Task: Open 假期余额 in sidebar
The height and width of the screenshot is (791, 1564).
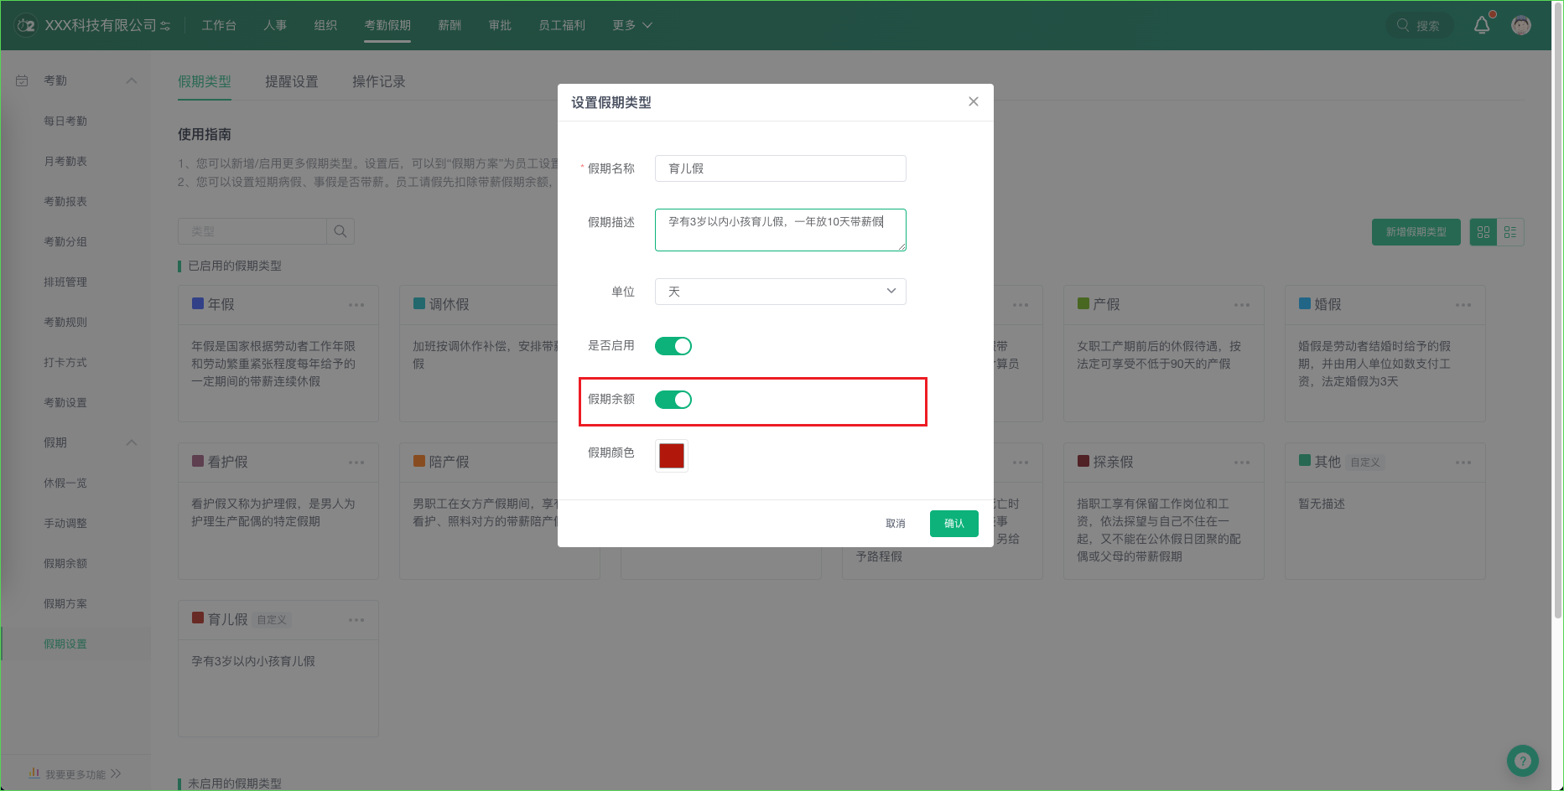Action: click(x=65, y=563)
